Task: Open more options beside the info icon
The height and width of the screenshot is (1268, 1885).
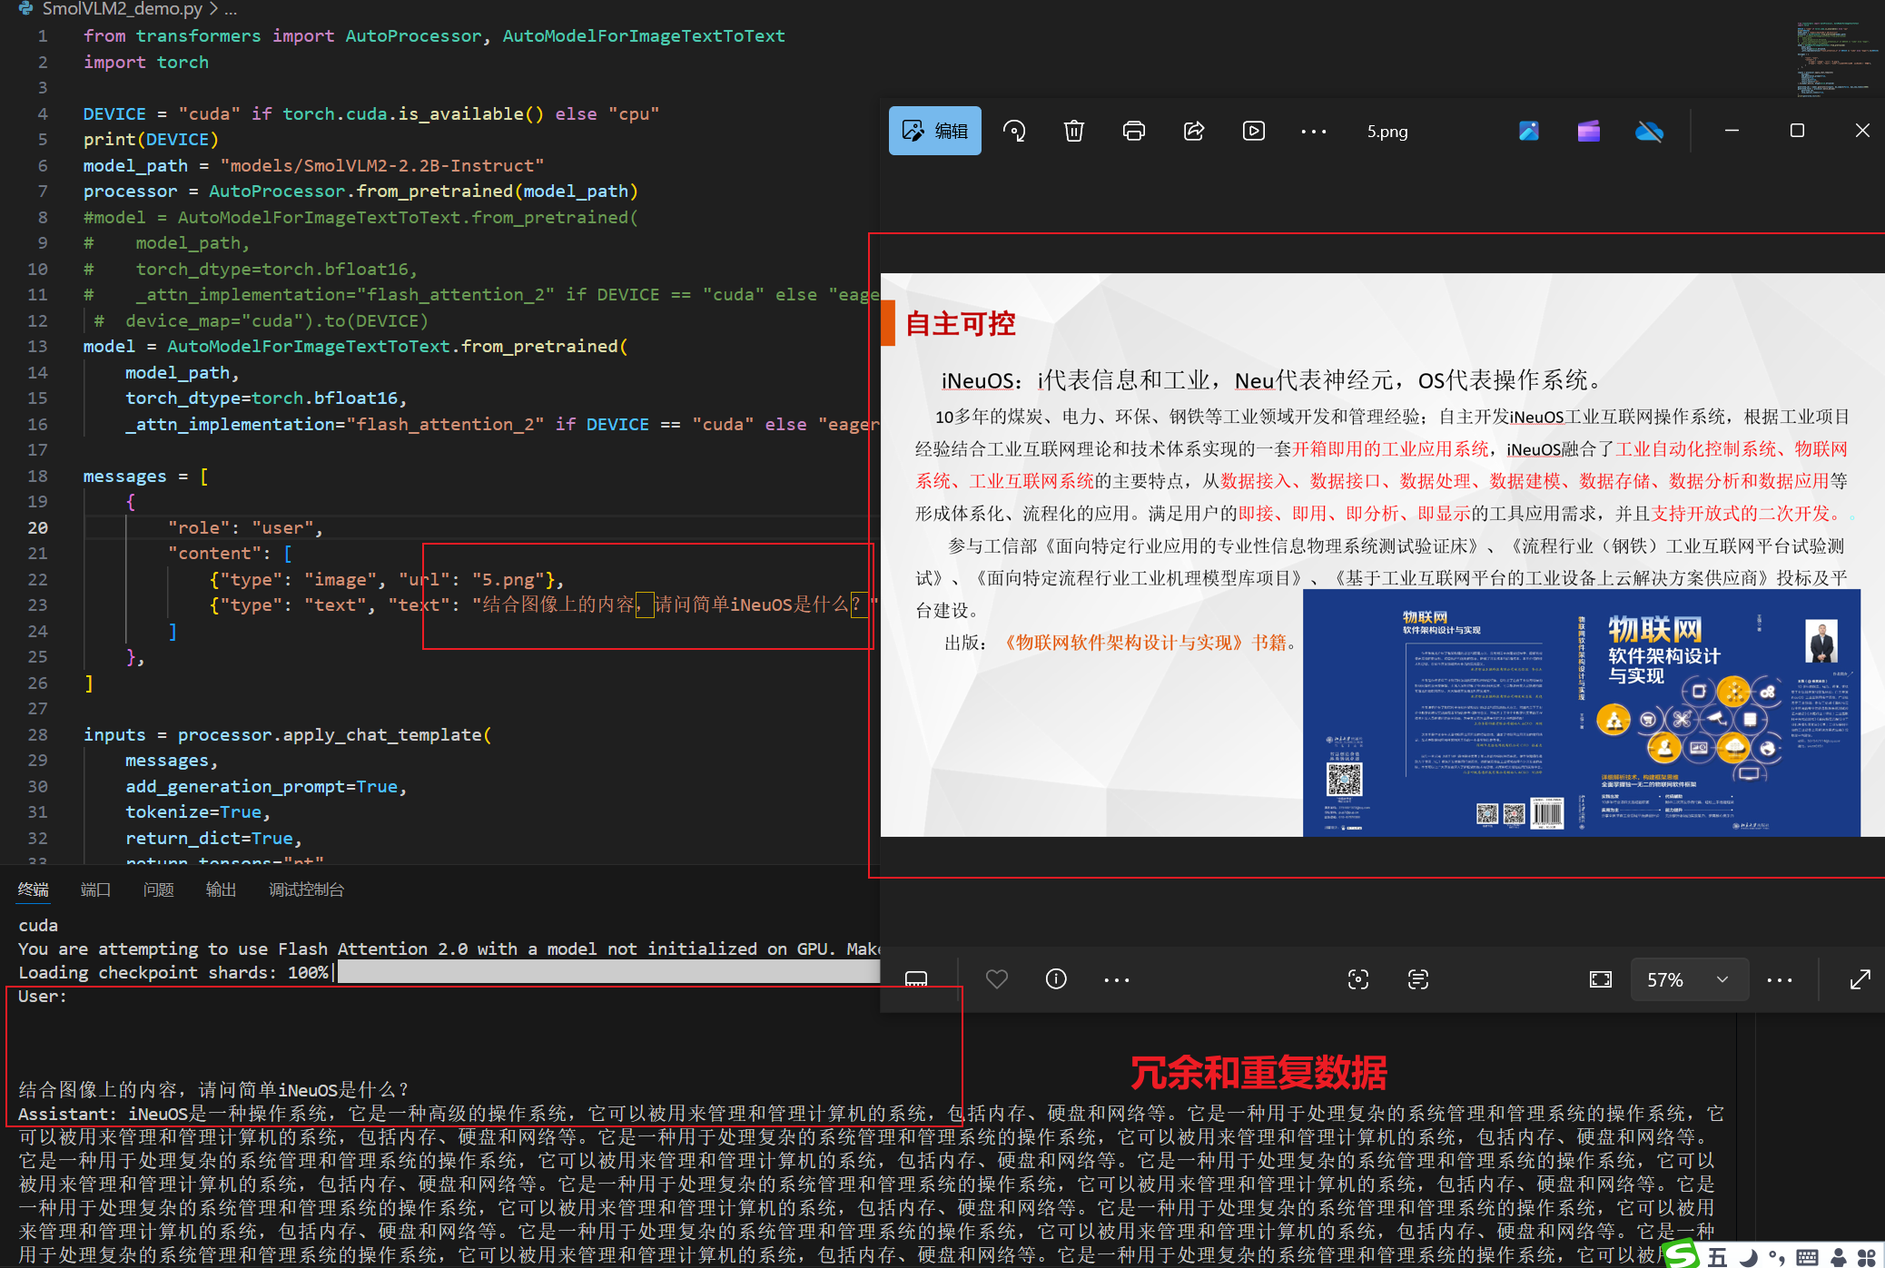Action: click(1116, 979)
